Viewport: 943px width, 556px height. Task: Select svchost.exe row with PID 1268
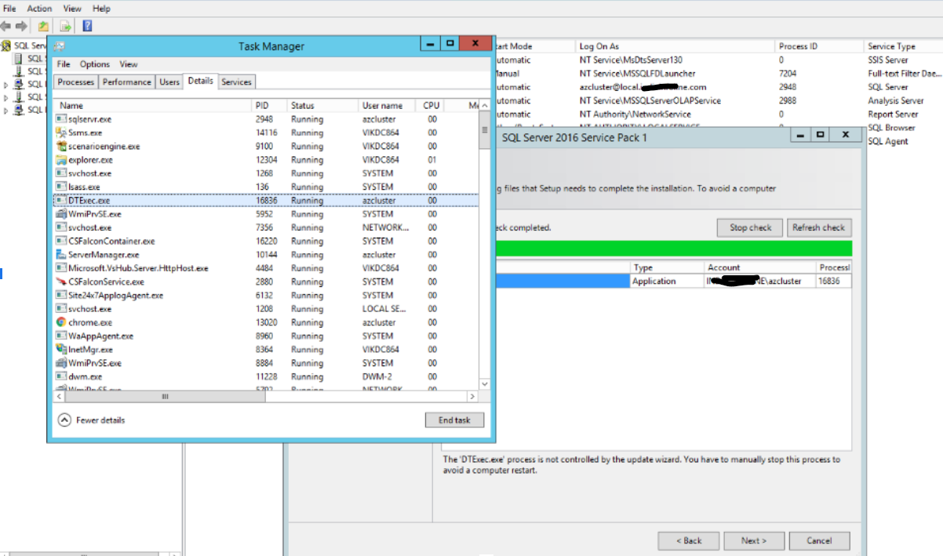point(266,173)
